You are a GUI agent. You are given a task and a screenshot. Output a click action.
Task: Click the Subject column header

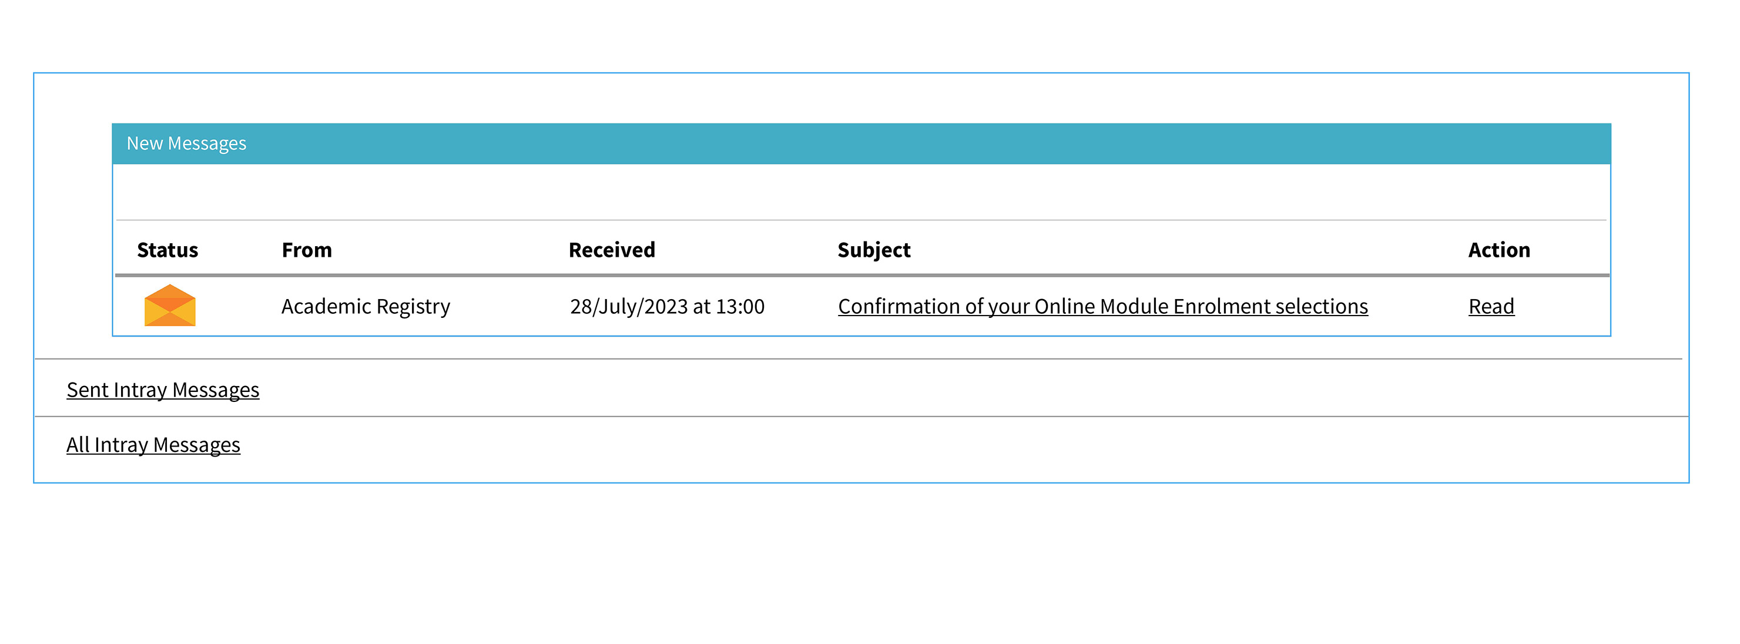874,250
